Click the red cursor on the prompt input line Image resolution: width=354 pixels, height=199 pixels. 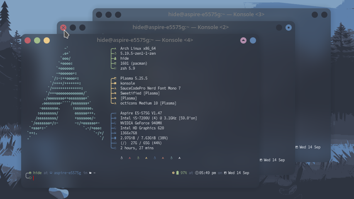[x=34, y=178]
